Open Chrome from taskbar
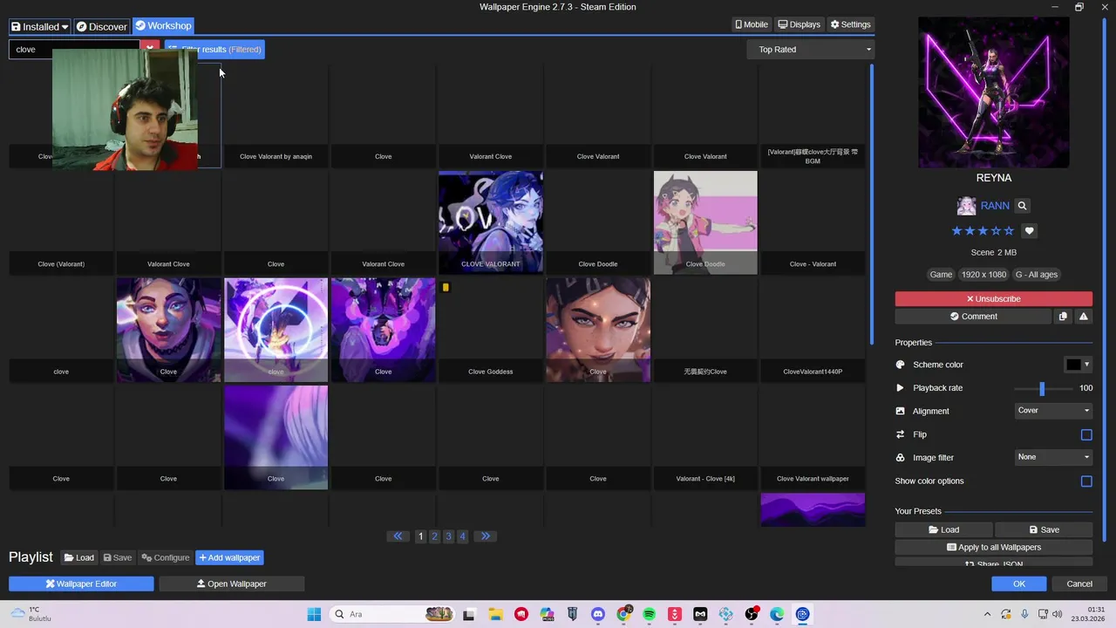1116x628 pixels. [623, 614]
